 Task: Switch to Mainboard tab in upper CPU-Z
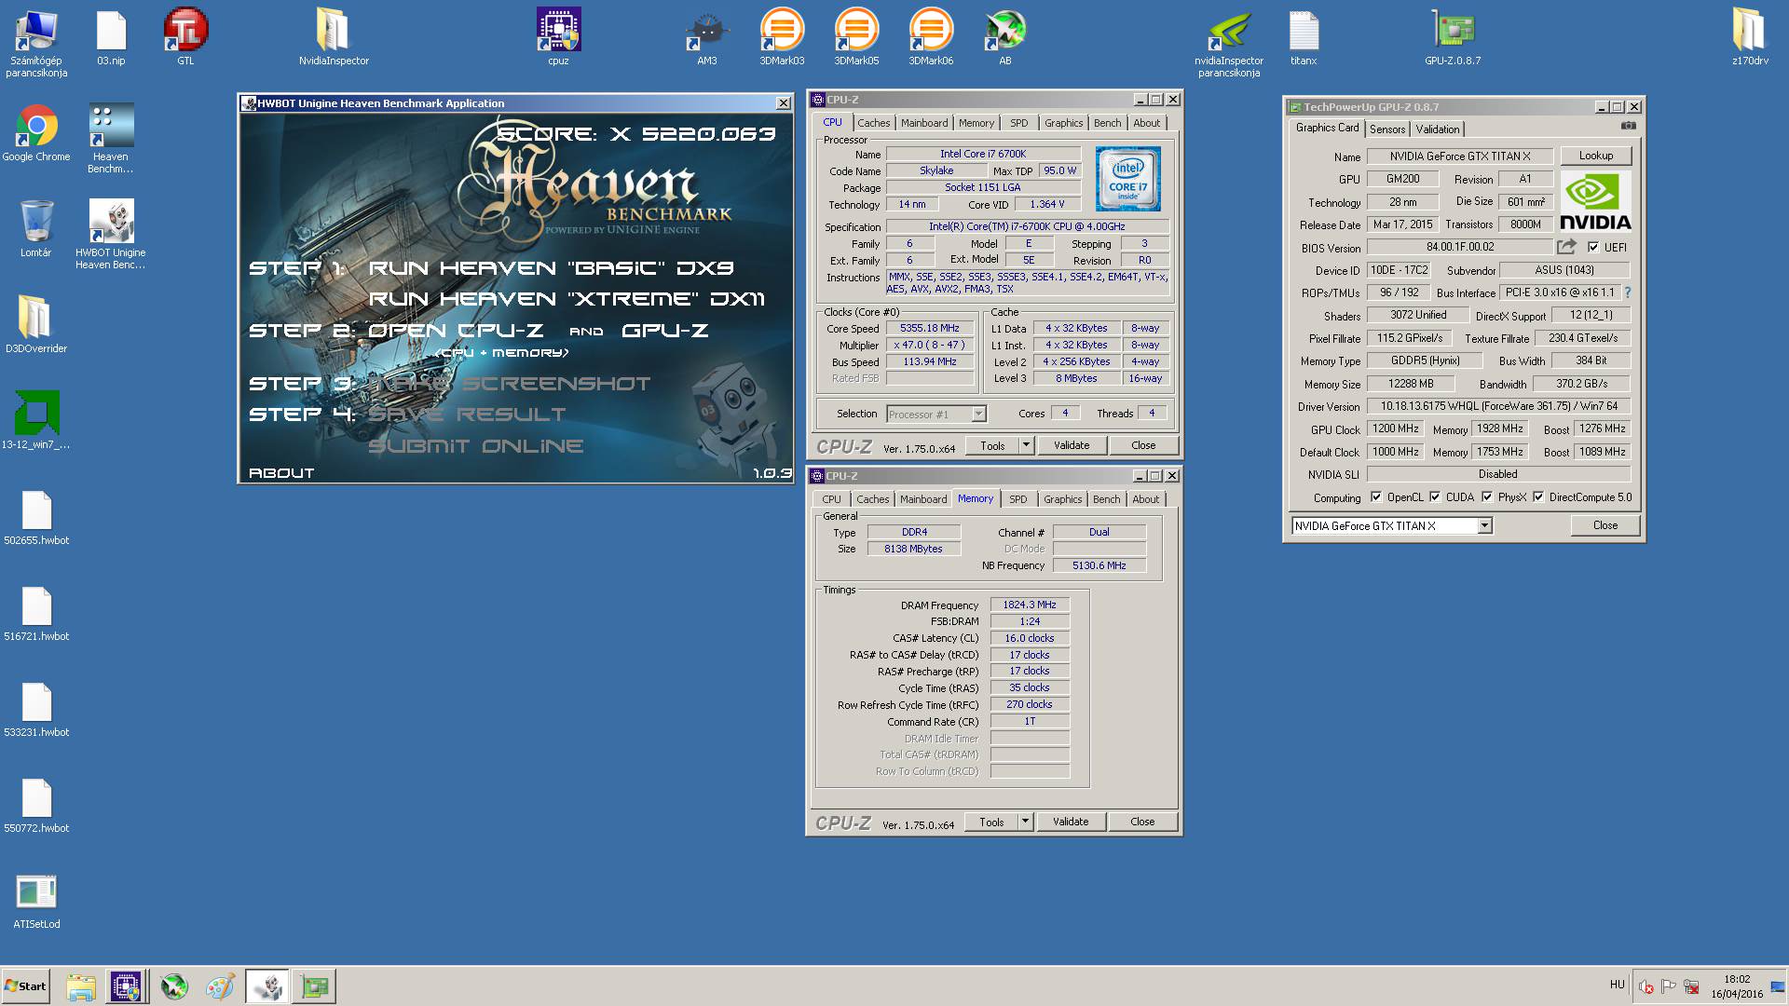(x=924, y=123)
